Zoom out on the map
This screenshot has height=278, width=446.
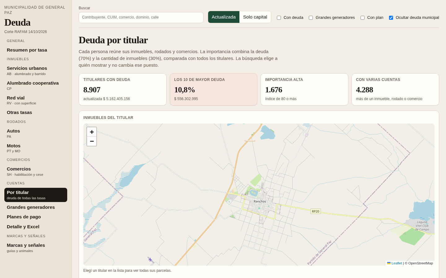click(92, 141)
